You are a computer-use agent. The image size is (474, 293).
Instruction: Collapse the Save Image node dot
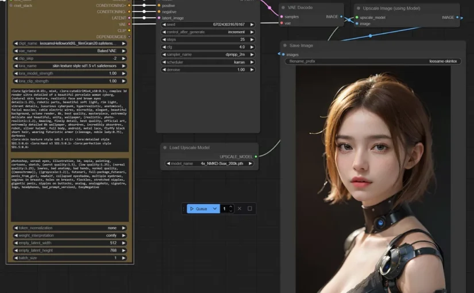[x=285, y=45]
